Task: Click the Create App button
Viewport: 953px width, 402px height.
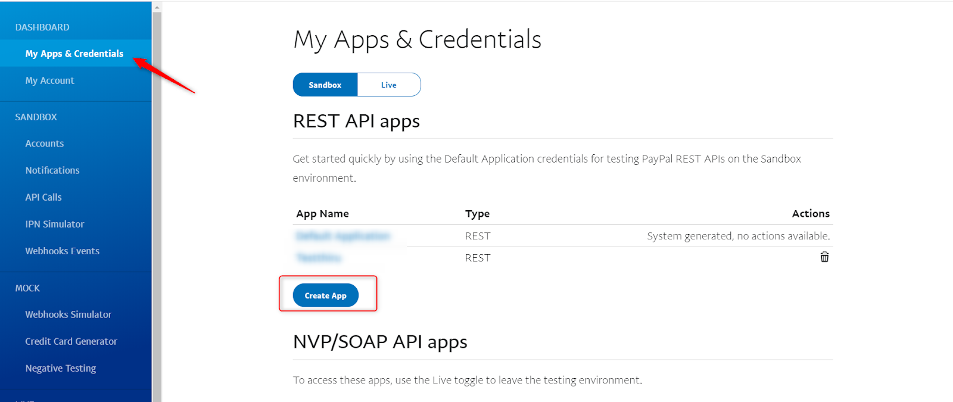Action: tap(326, 295)
